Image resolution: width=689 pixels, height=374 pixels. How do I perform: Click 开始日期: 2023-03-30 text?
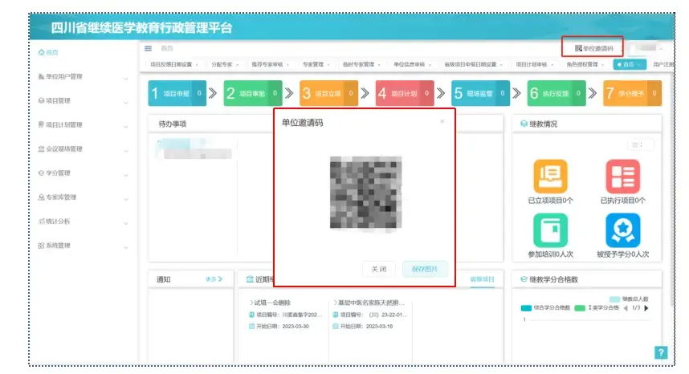(x=283, y=327)
